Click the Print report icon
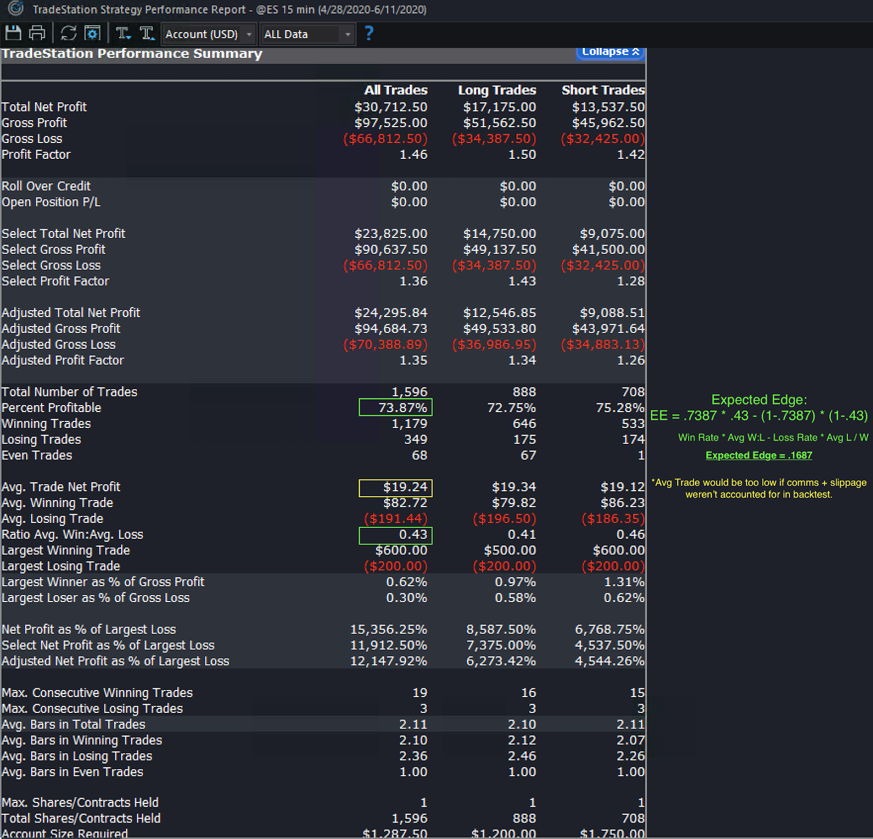 37,33
